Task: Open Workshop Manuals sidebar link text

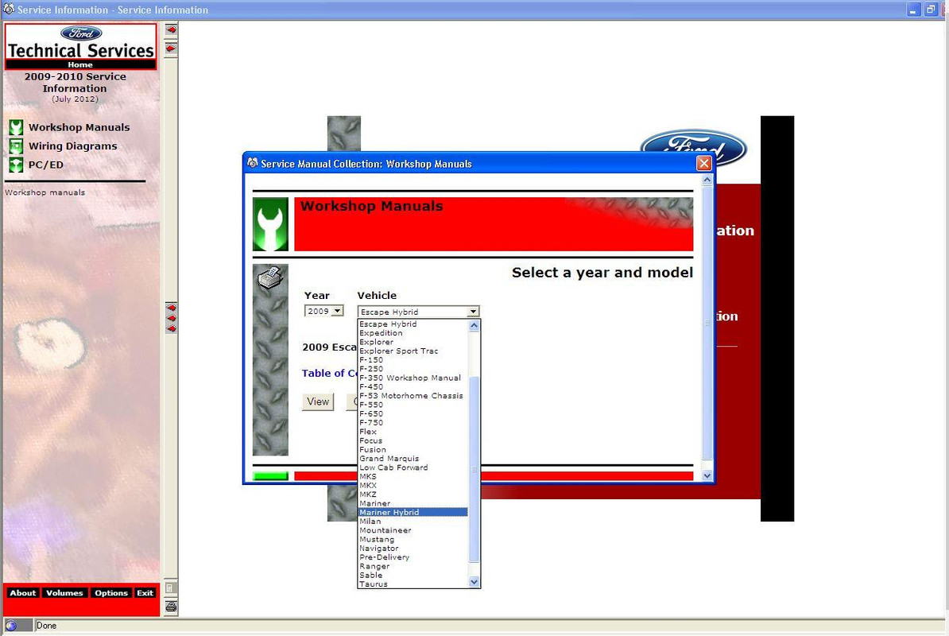Action: tap(79, 127)
